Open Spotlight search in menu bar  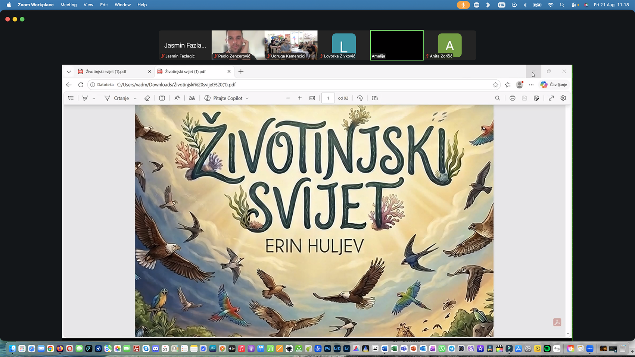tap(562, 5)
